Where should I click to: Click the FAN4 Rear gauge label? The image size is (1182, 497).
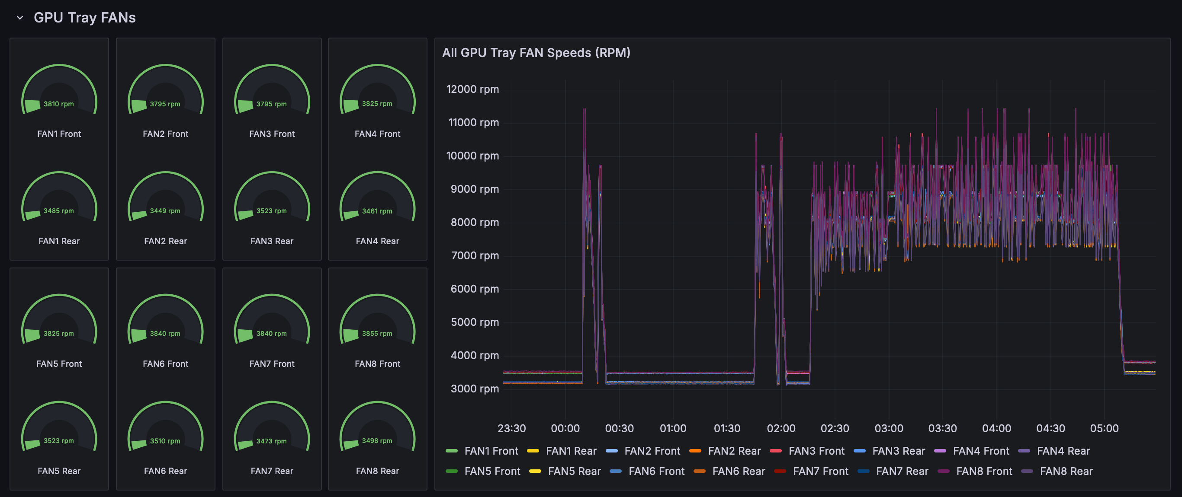pyautogui.click(x=378, y=241)
